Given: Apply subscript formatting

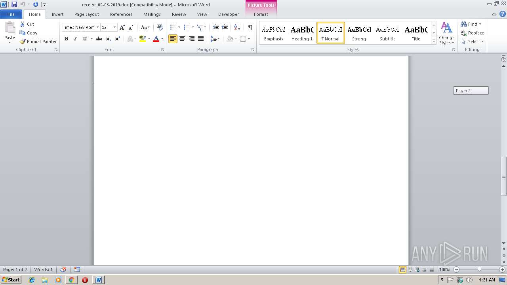Looking at the screenshot, I should 108,39.
